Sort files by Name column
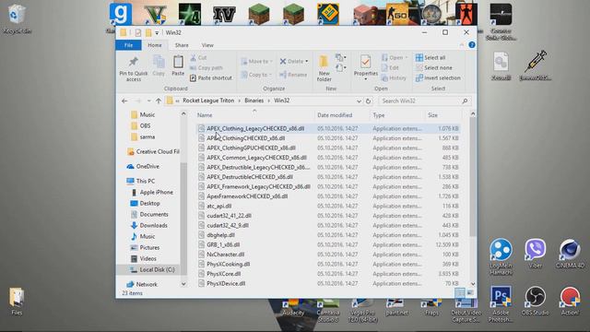Viewport: 590px width, 332px height. (205, 115)
